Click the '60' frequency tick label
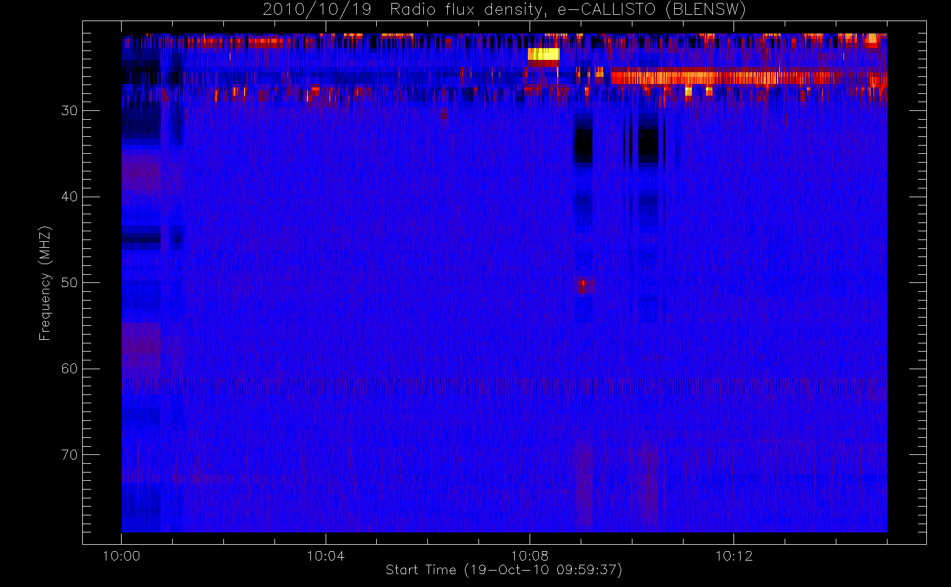 [x=69, y=369]
